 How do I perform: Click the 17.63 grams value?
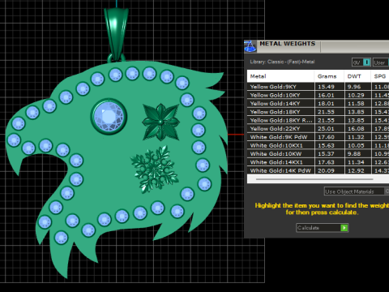326,162
